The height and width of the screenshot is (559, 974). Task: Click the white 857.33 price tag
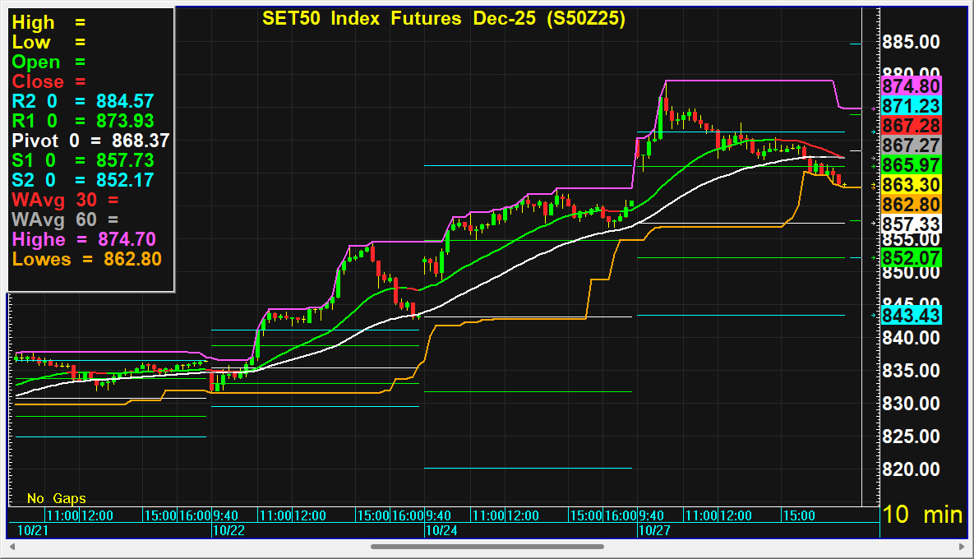[911, 224]
